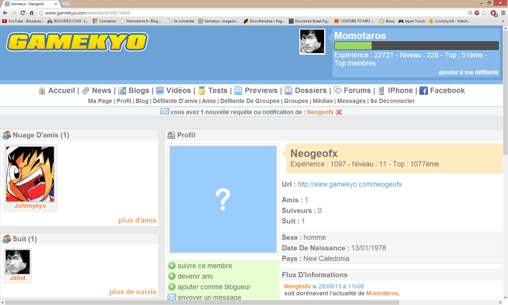Click the envelope icon beside envoyer un message
508x305 pixels.
coord(172,297)
